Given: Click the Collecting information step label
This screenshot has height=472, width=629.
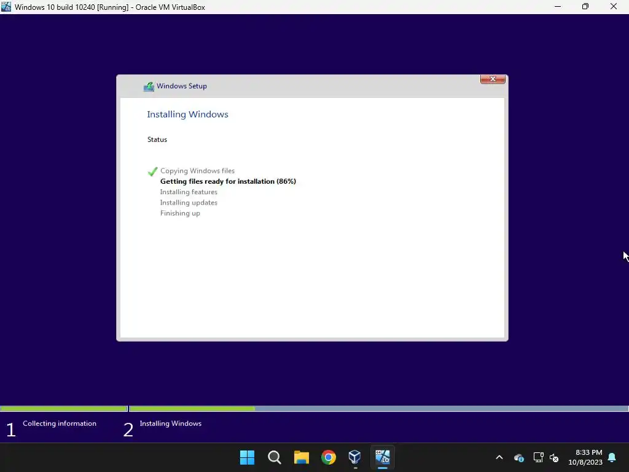Looking at the screenshot, I should (x=60, y=423).
